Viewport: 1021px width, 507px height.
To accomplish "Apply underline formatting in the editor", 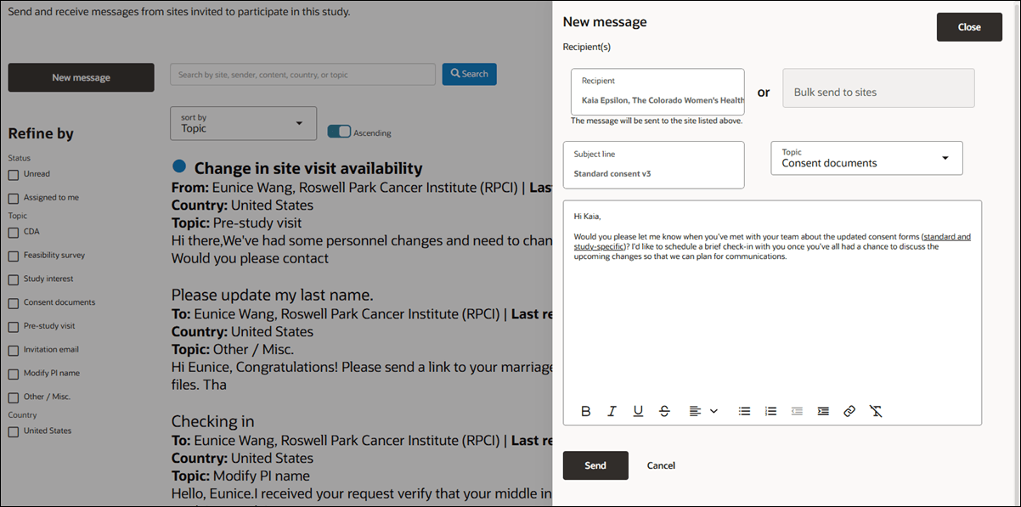I will pyautogui.click(x=638, y=411).
